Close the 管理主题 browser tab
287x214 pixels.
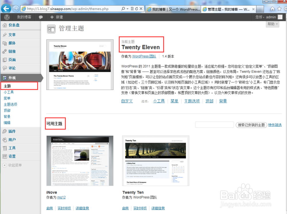(x=253, y=9)
